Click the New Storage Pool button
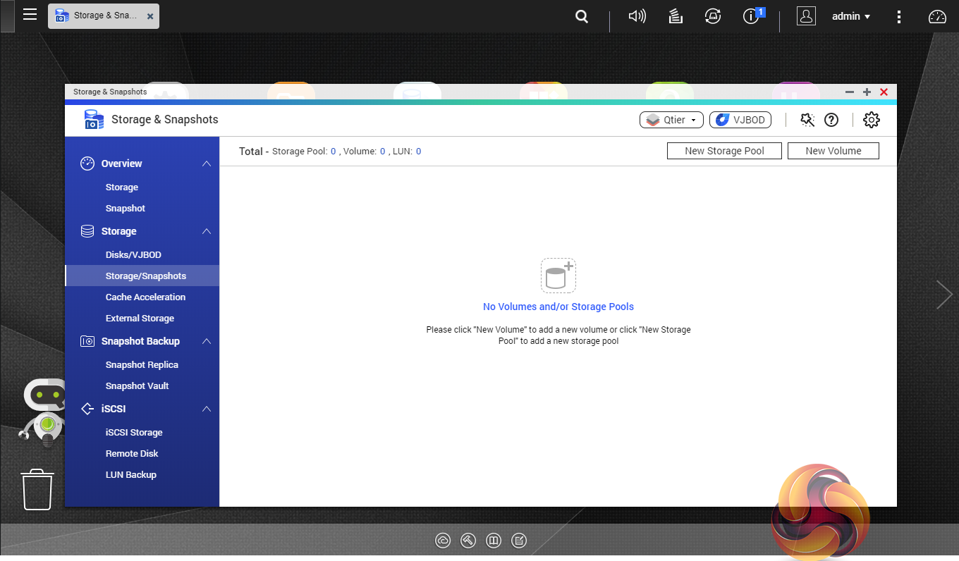Viewport: 959px width, 561px height. (724, 151)
